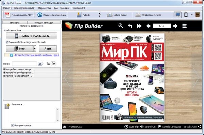Show THUMBNAILS panel
Image resolution: width=204 pixels, height=135 pixels.
tap(73, 127)
